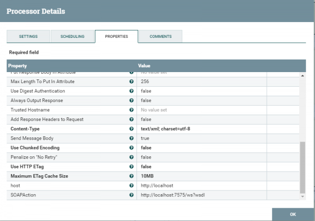
Task: Switch to the Settings tab
Action: [28, 37]
